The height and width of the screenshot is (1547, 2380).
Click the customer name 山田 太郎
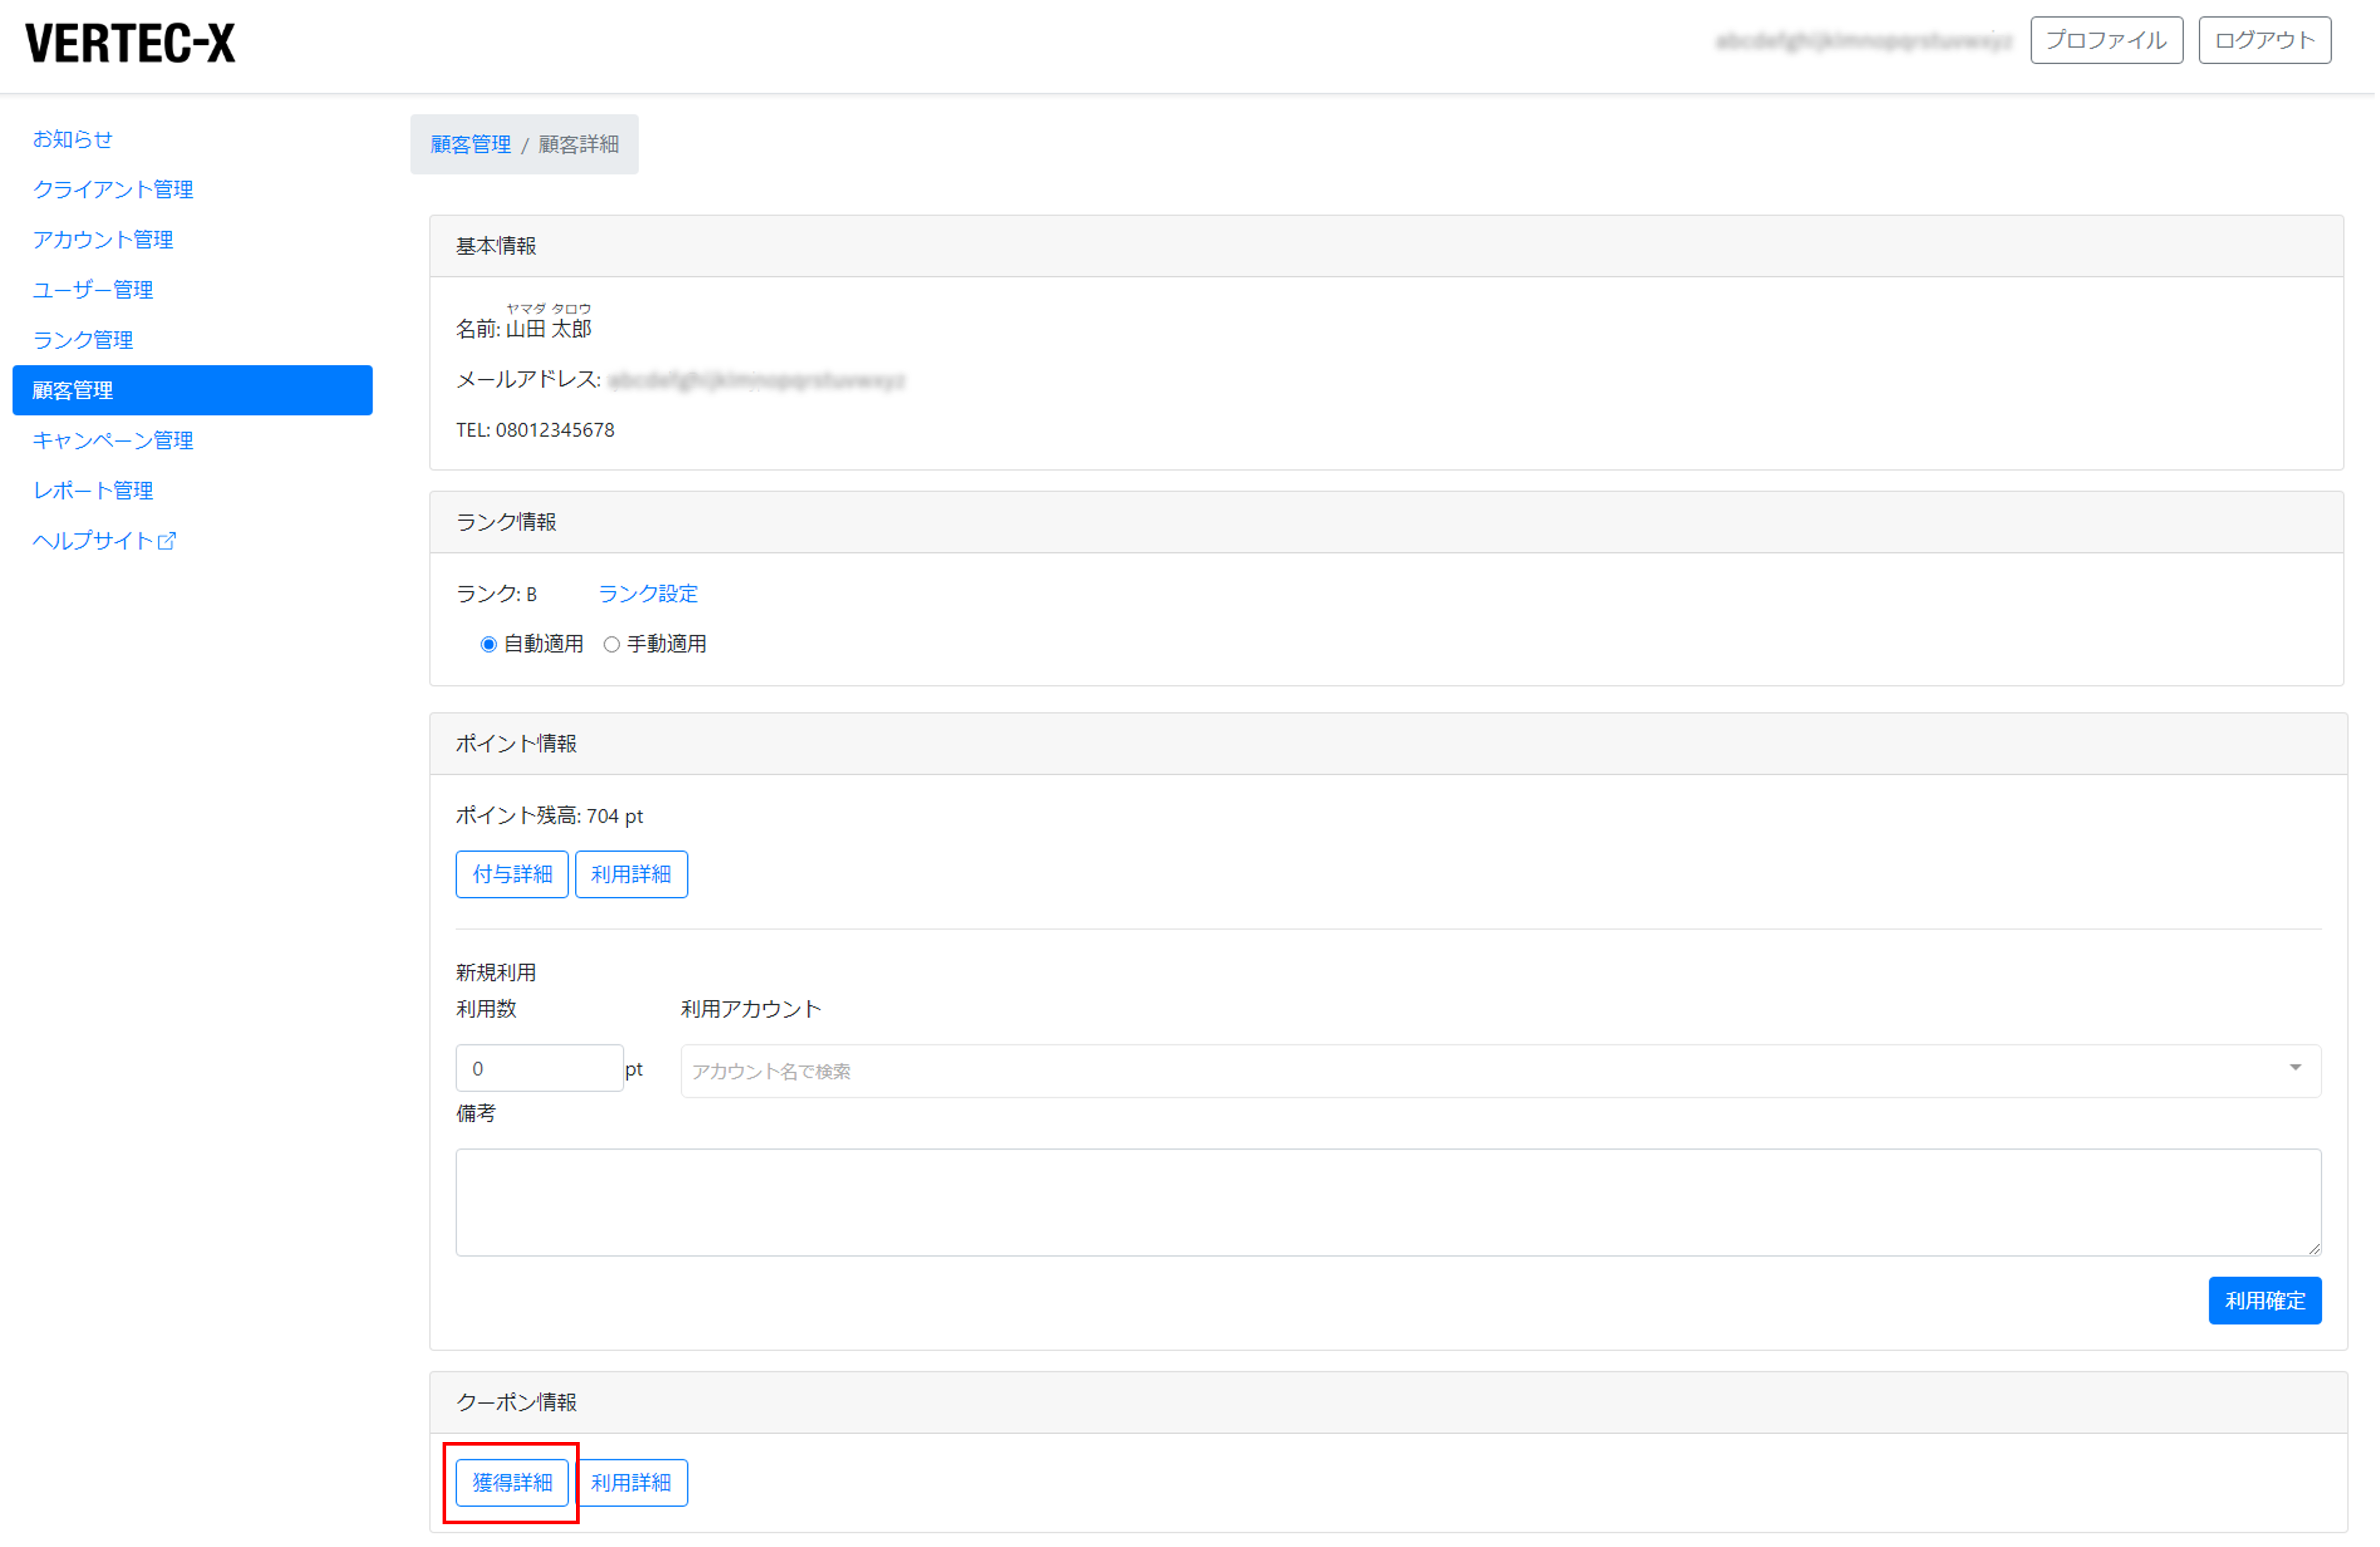548,329
